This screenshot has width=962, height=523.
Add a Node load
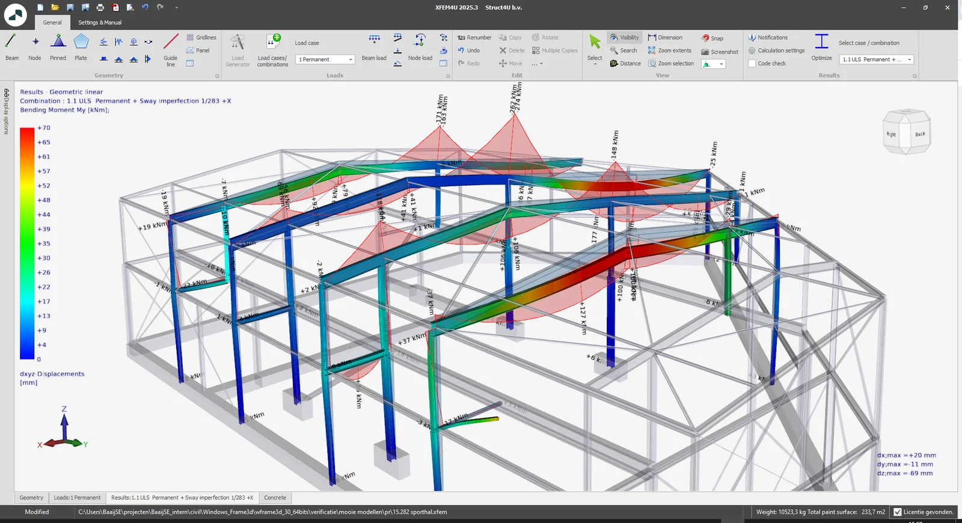(x=420, y=47)
